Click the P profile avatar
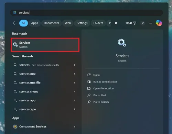The image size is (172, 134). [x=142, y=23]
